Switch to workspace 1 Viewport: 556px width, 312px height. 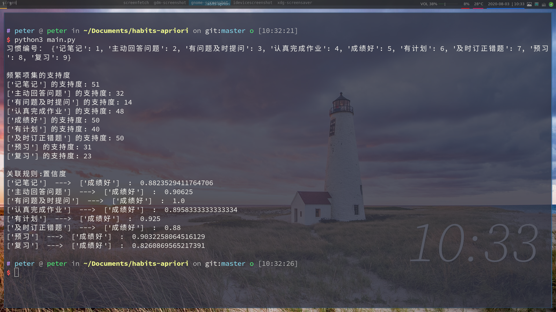tap(3, 4)
